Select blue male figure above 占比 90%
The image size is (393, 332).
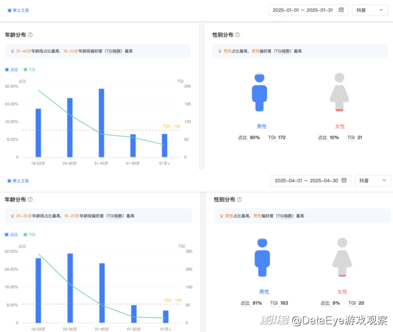259,92
